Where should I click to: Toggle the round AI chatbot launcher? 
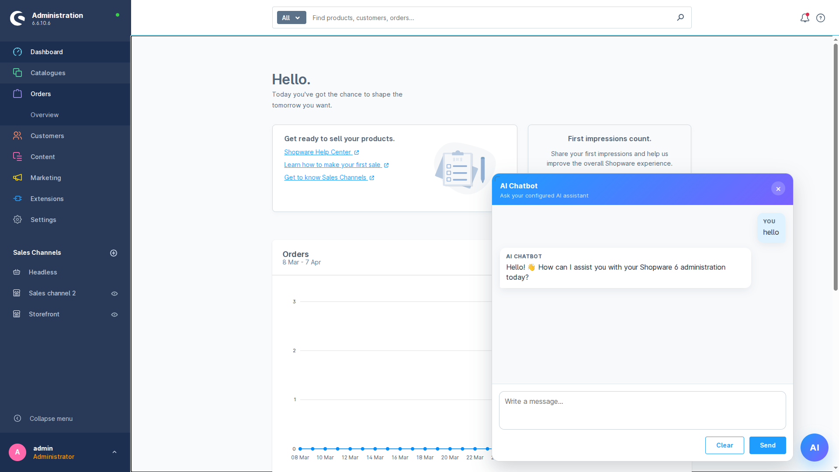pos(815,448)
